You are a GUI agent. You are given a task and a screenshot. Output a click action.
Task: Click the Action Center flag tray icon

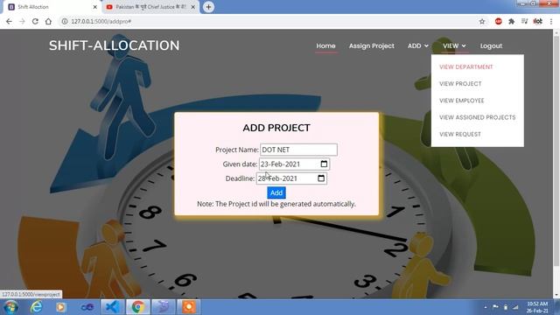point(495,307)
